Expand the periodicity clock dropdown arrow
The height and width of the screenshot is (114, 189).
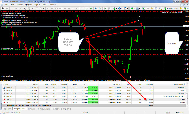click(122, 9)
